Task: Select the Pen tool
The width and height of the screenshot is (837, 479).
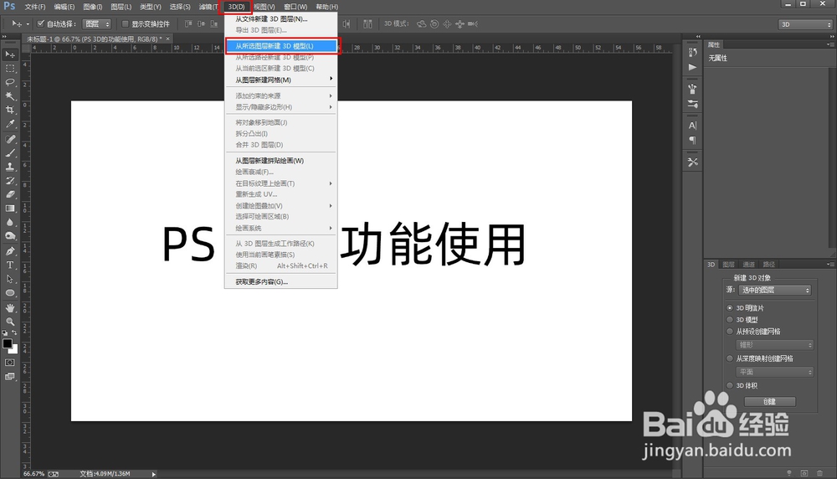Action: pos(10,251)
